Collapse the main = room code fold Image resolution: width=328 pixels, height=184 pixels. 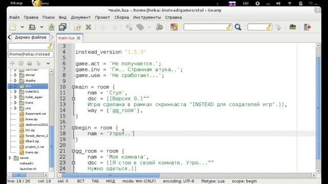point(73,87)
